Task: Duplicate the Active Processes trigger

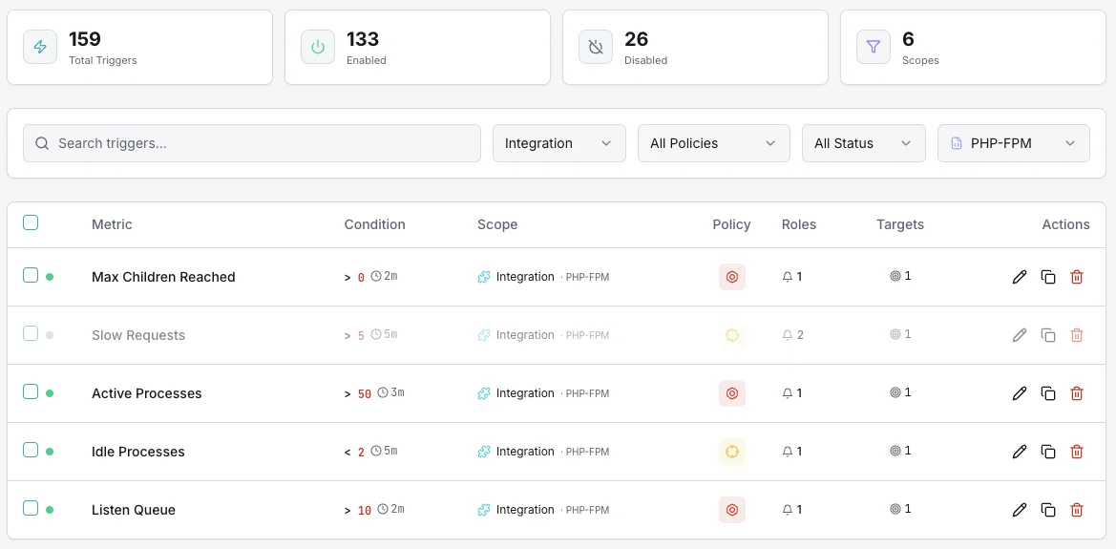Action: (x=1047, y=393)
